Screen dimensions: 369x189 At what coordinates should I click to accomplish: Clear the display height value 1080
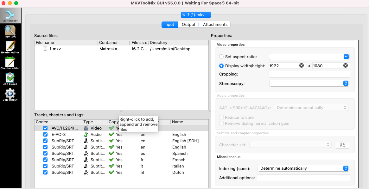(346, 65)
